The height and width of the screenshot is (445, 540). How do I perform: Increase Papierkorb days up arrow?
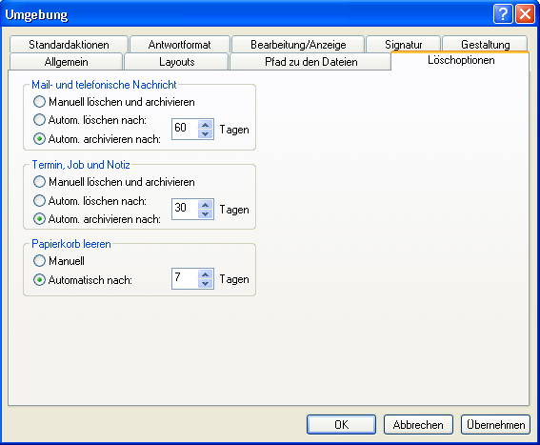(206, 274)
